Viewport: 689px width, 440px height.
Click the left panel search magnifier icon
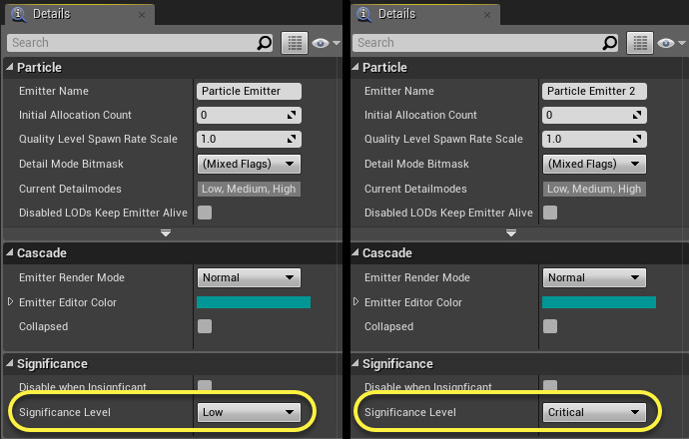pos(264,43)
